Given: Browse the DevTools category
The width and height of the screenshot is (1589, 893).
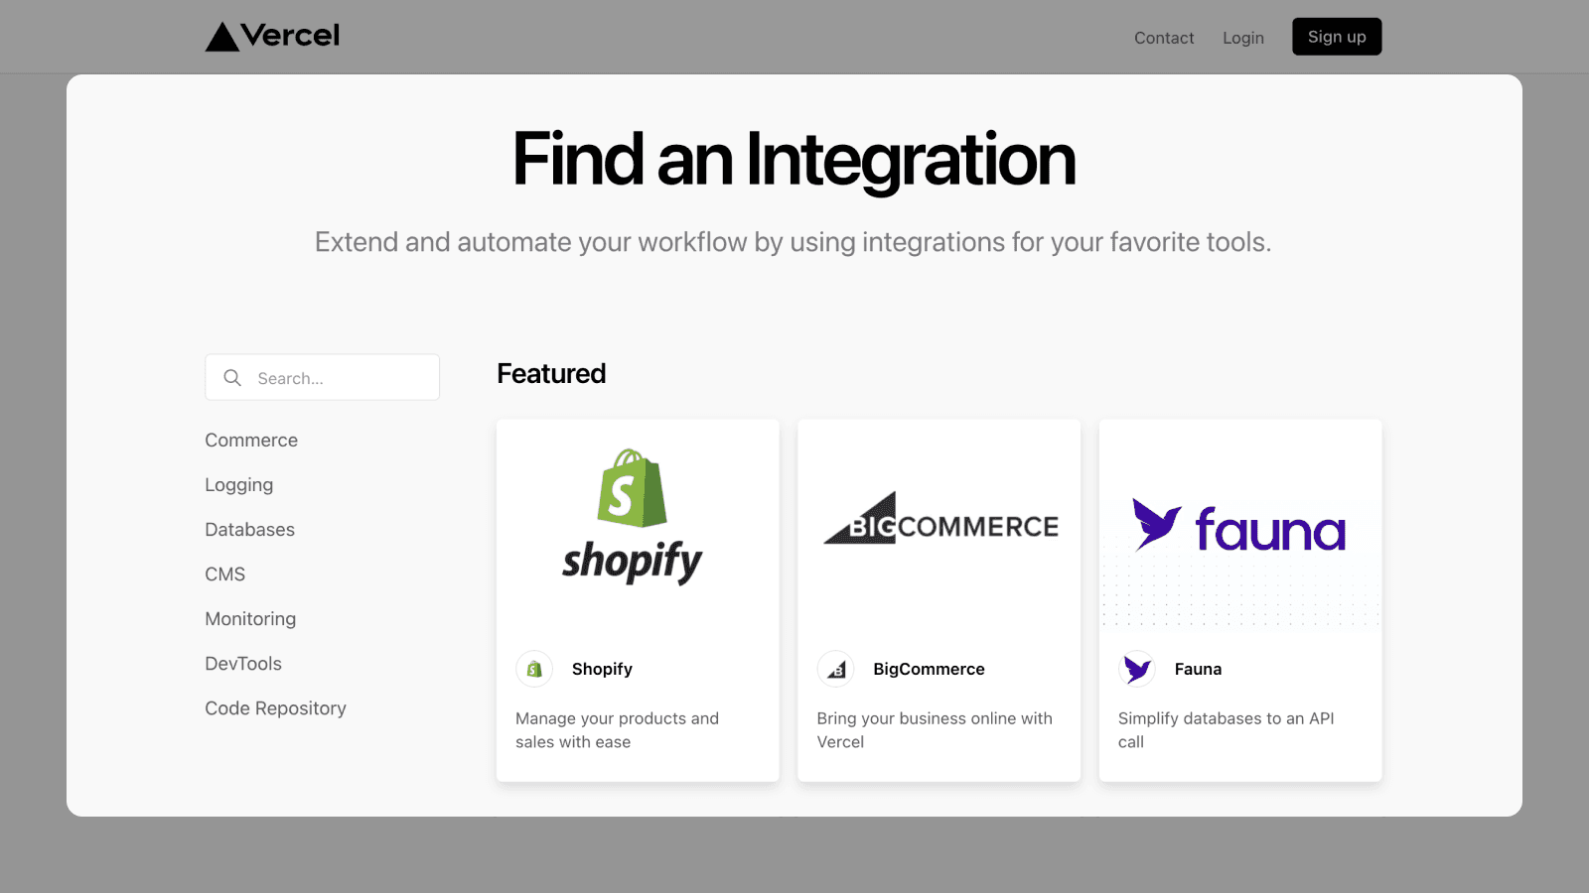Looking at the screenshot, I should pos(243,664).
